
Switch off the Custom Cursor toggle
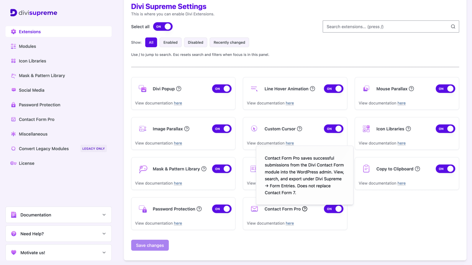pyautogui.click(x=334, y=129)
